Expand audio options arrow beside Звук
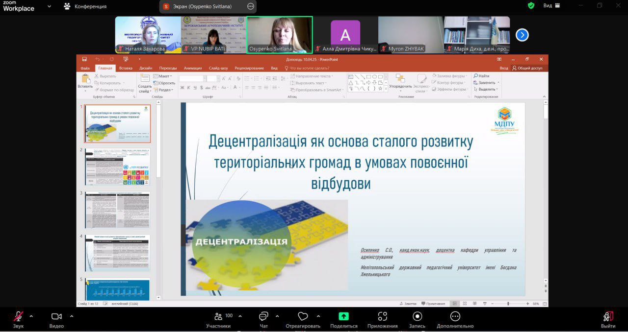This screenshot has height=332, width=628. pyautogui.click(x=31, y=316)
